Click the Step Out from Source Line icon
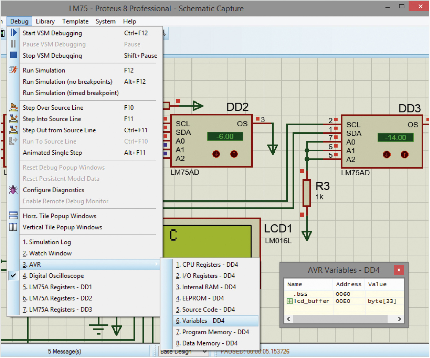The width and height of the screenshot is (430, 358). (x=13, y=130)
